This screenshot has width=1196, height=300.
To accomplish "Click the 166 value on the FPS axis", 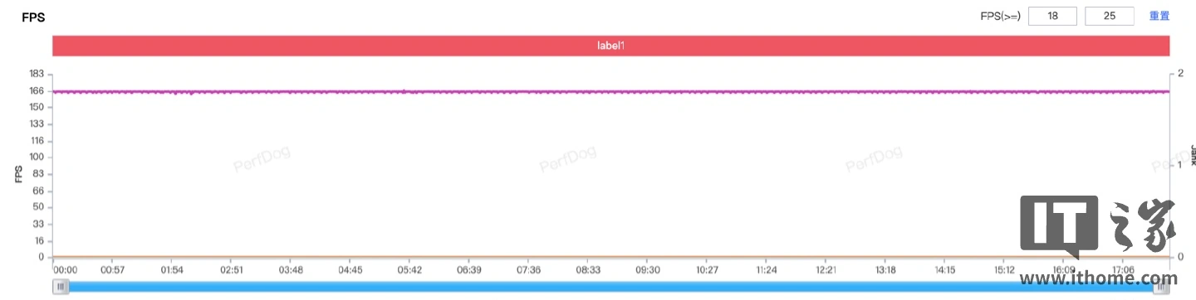I will point(36,90).
